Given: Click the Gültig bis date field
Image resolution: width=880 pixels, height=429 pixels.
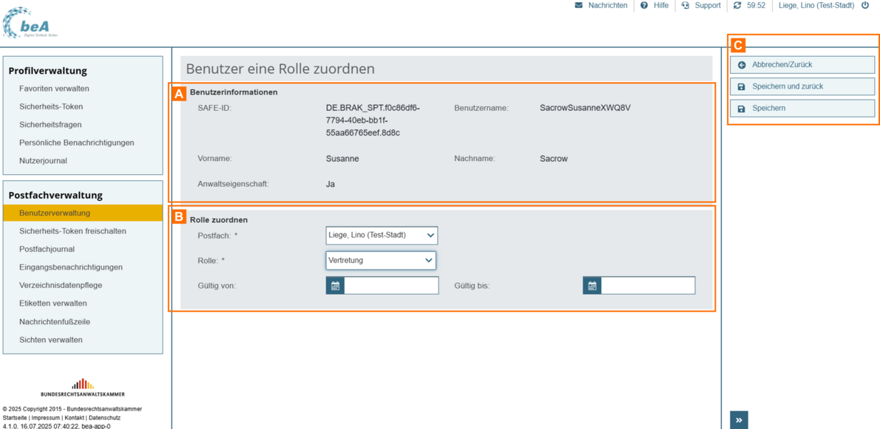Looking at the screenshot, I should tap(648, 286).
